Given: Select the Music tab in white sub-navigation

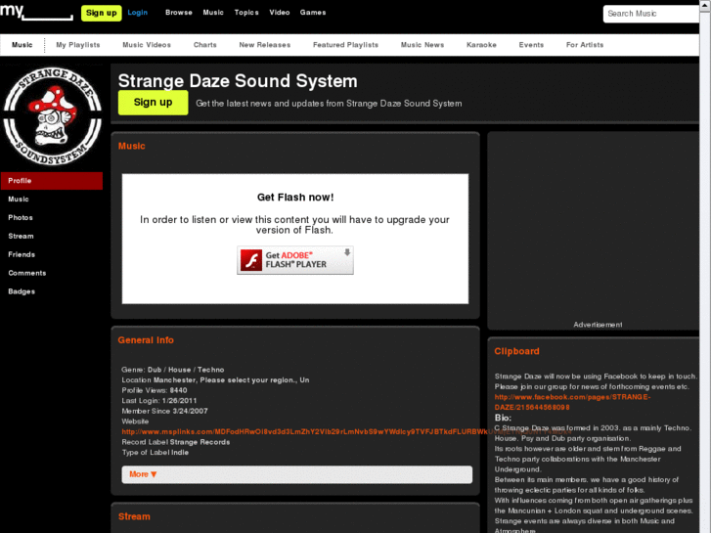Looking at the screenshot, I should coord(22,45).
